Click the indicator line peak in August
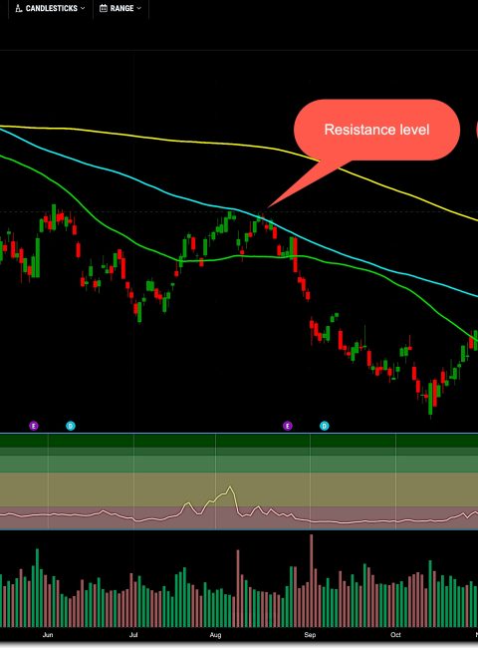Image resolution: width=478 pixels, height=648 pixels. [230, 487]
